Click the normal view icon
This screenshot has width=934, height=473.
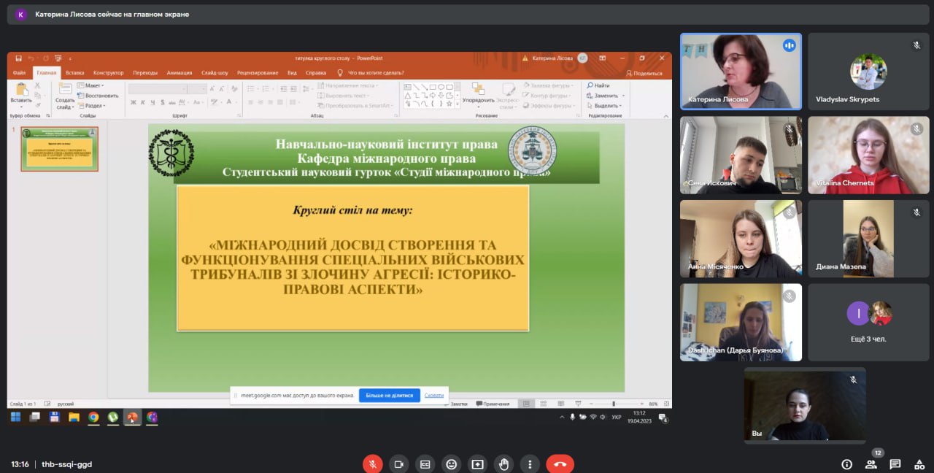coord(526,404)
